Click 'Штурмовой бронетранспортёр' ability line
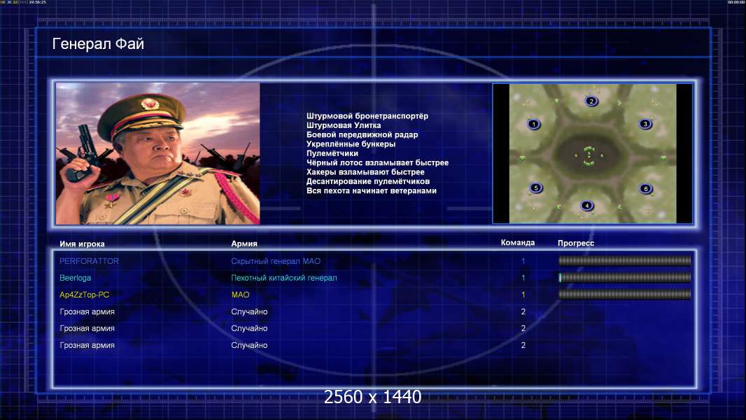The image size is (746, 420). click(x=367, y=116)
